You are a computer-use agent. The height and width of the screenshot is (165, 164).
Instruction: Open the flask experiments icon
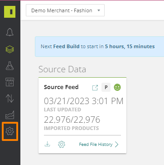coord(10,65)
